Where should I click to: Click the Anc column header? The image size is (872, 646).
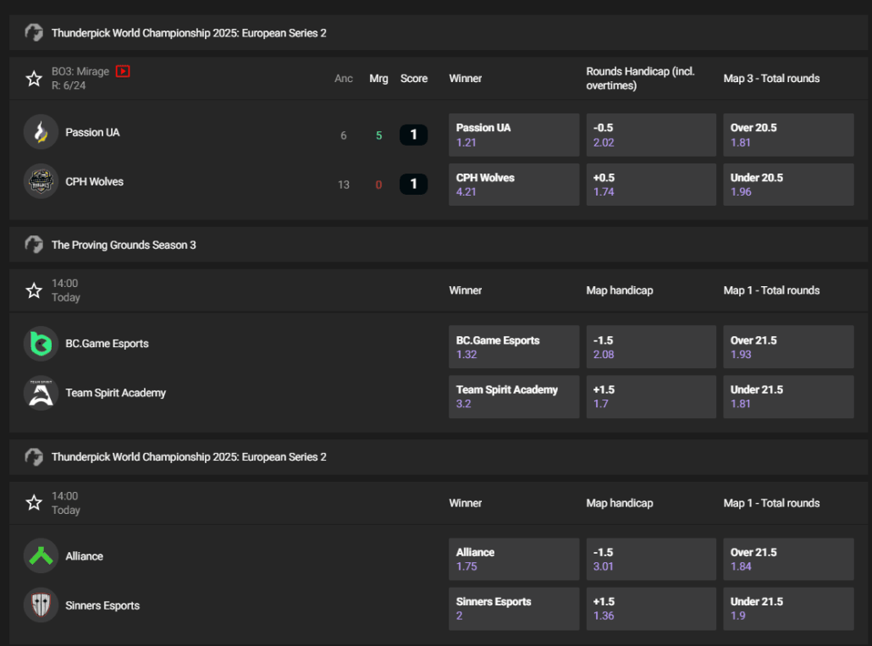[344, 79]
